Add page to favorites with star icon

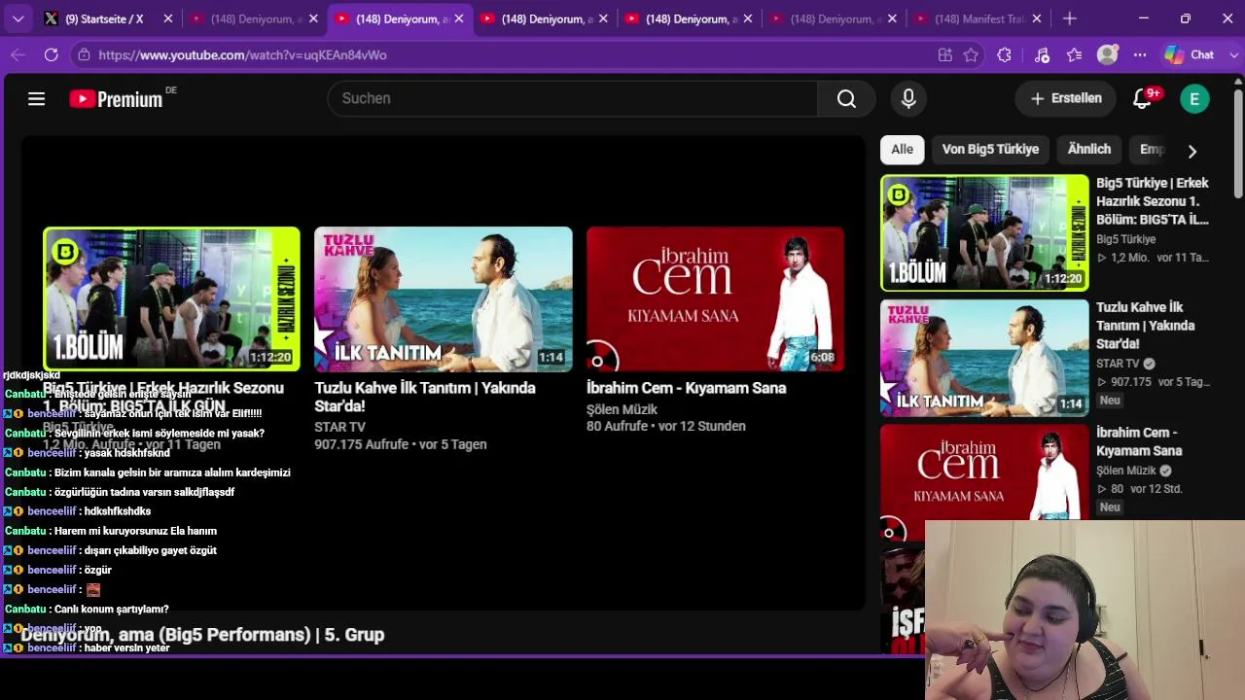click(971, 55)
